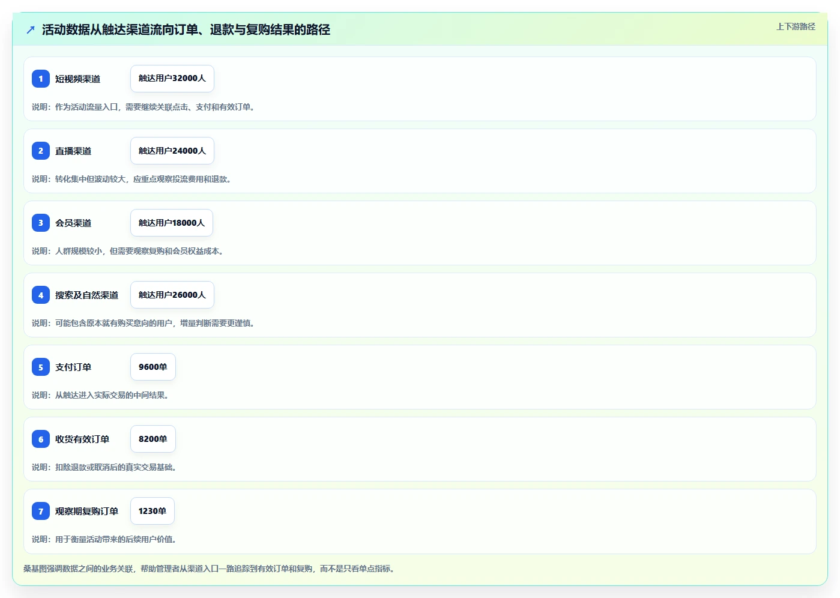Click the 短视频渠道 node name
Viewport: 840px width, 598px height.
tap(77, 79)
